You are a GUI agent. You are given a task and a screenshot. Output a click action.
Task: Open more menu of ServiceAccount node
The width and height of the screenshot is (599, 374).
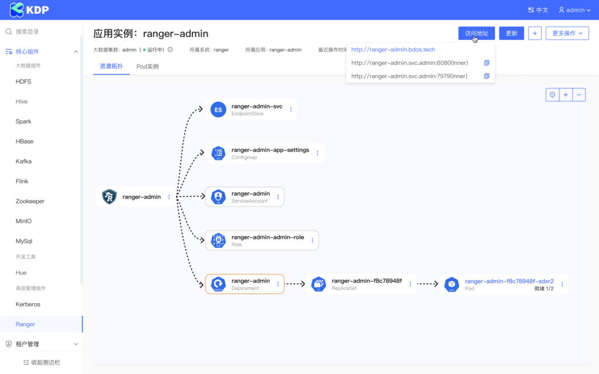click(278, 197)
